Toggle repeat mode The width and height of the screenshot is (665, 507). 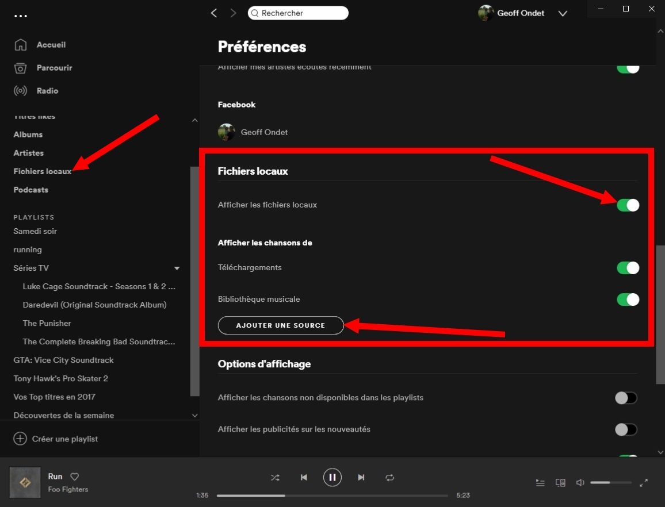[390, 478]
